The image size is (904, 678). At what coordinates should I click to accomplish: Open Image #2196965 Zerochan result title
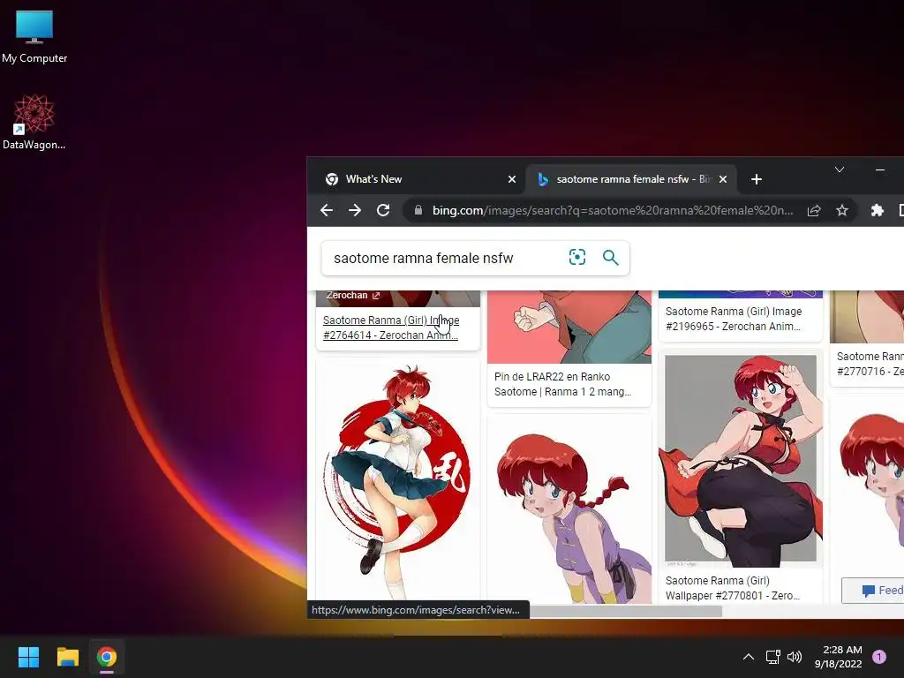734,319
